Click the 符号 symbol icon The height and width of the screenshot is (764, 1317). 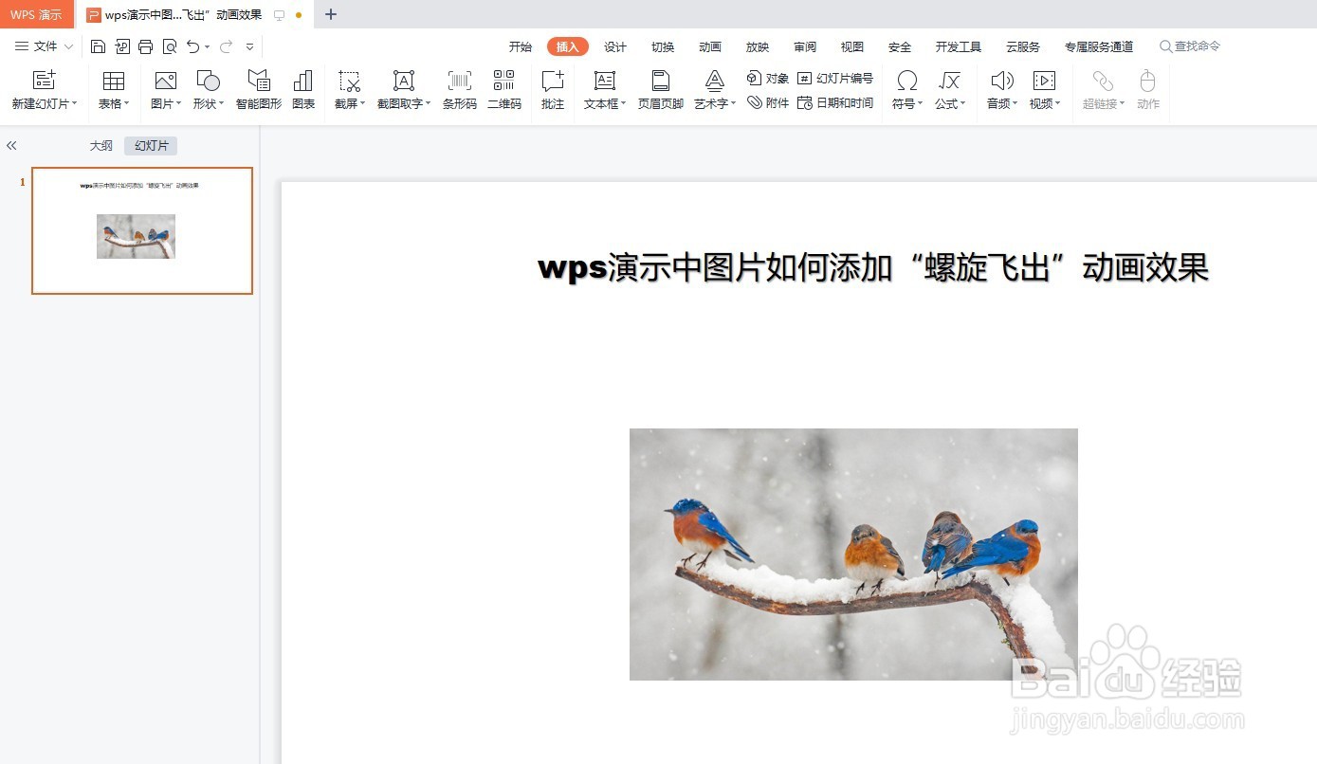click(x=907, y=81)
